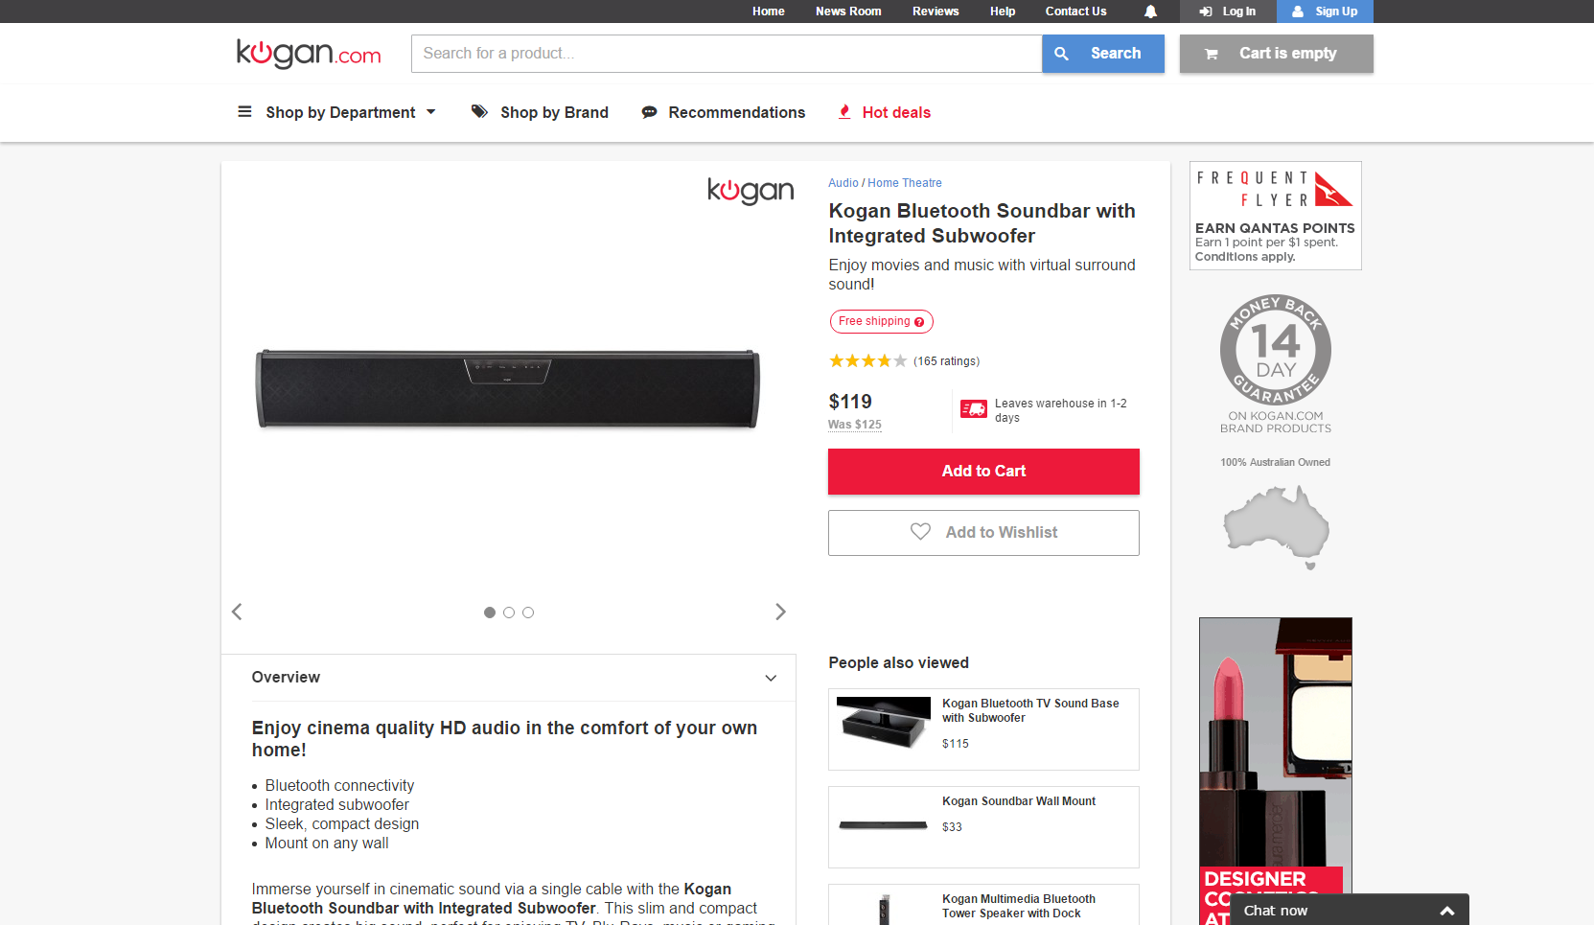Image resolution: width=1594 pixels, height=925 pixels.
Task: Click the Was $125 price text
Action: click(855, 425)
